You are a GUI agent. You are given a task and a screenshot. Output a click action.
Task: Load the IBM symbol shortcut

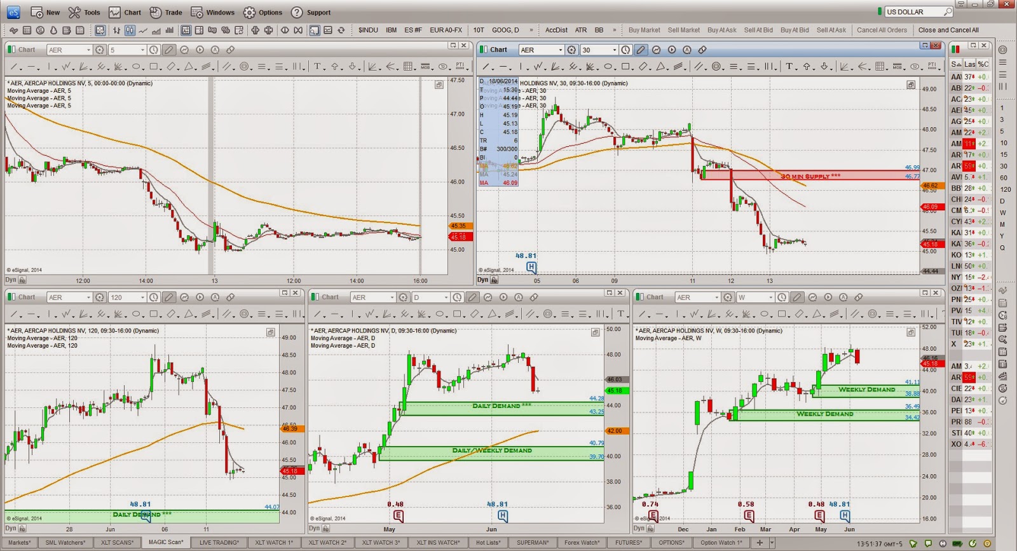(x=392, y=30)
